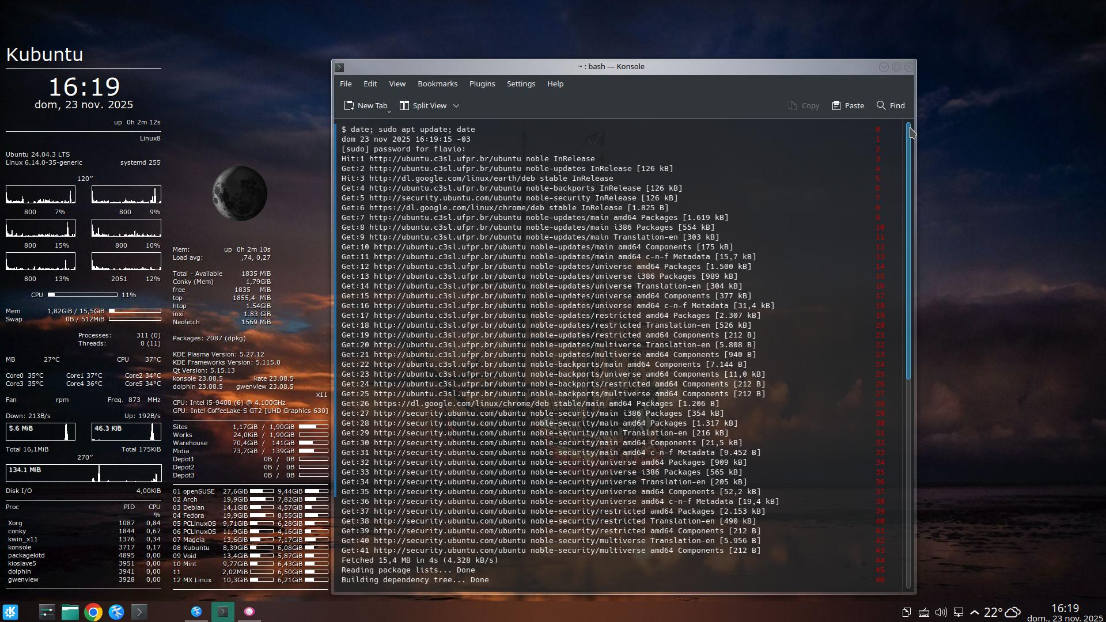Click the panel digital clock

[1065, 612]
